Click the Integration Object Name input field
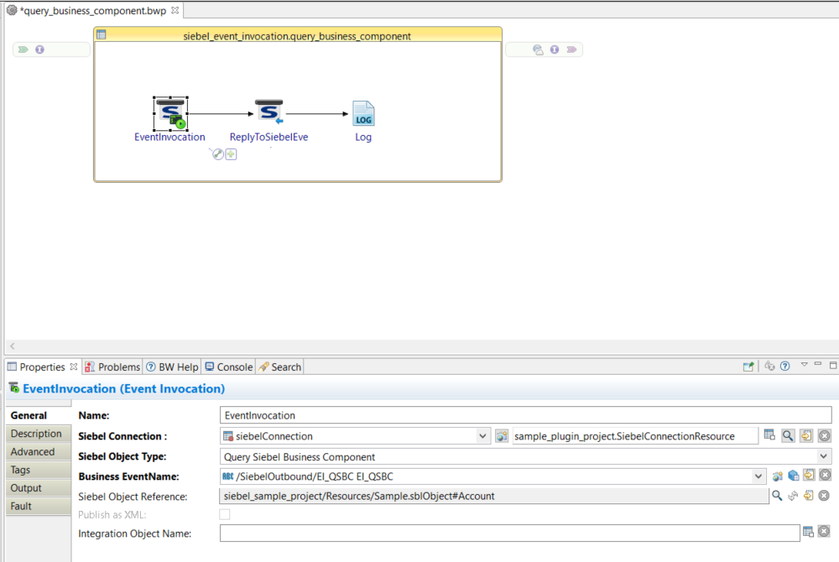The width and height of the screenshot is (839, 562). (510, 533)
